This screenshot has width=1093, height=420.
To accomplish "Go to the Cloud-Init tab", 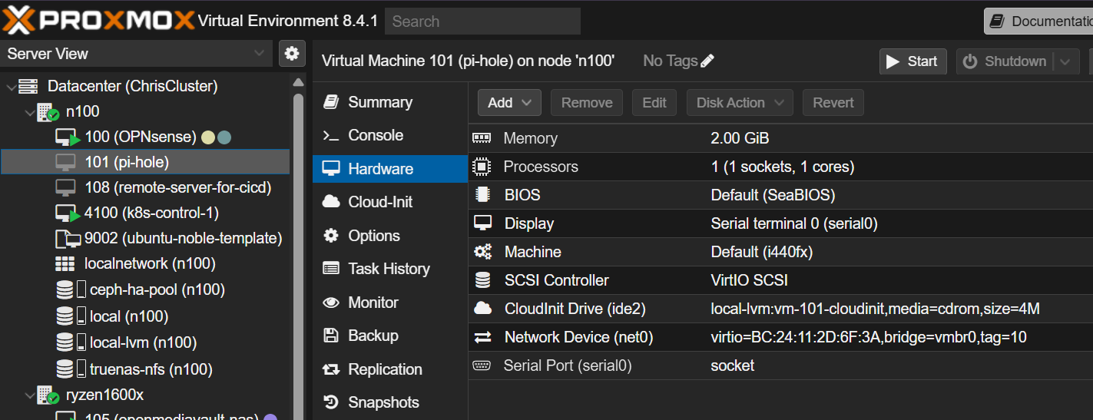I will 390,202.
